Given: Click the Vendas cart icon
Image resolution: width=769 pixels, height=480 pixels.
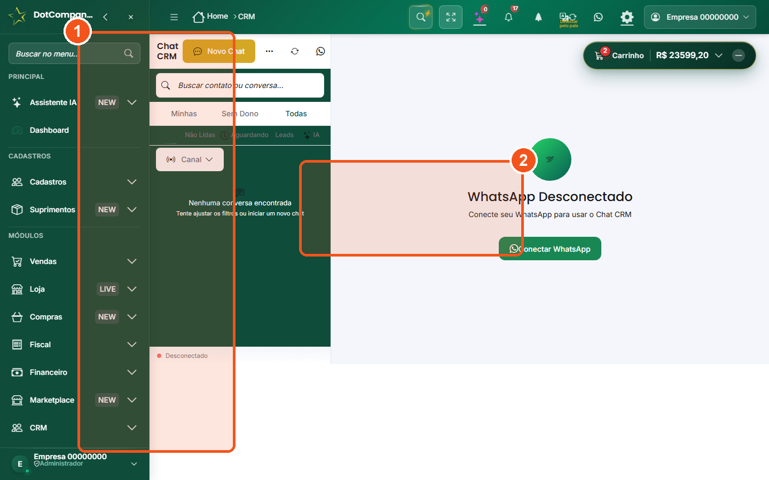Looking at the screenshot, I should point(17,261).
